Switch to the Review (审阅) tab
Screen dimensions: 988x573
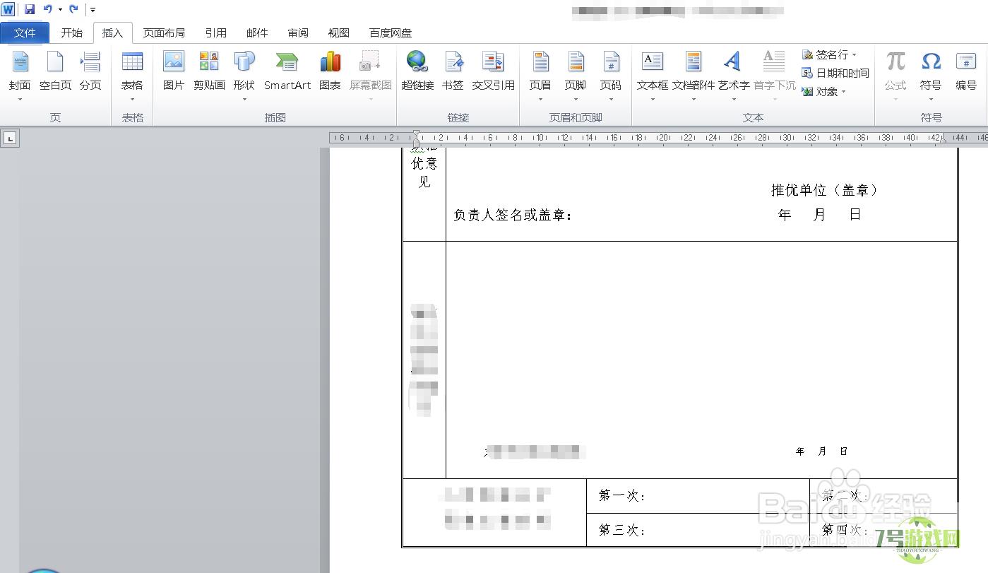[x=298, y=33]
